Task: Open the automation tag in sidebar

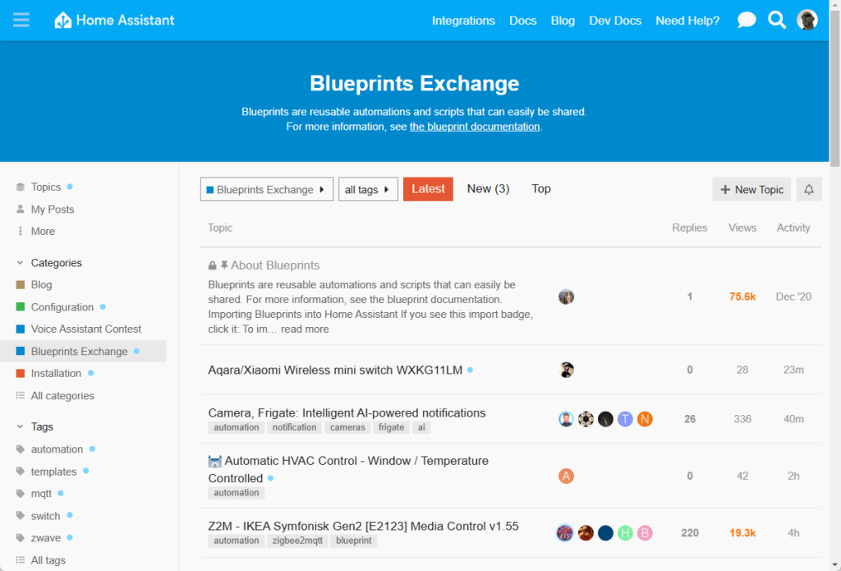Action: (57, 449)
